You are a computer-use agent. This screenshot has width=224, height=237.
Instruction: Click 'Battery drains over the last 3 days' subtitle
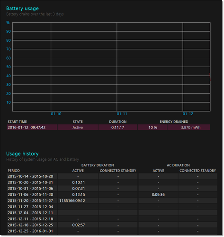(35, 14)
